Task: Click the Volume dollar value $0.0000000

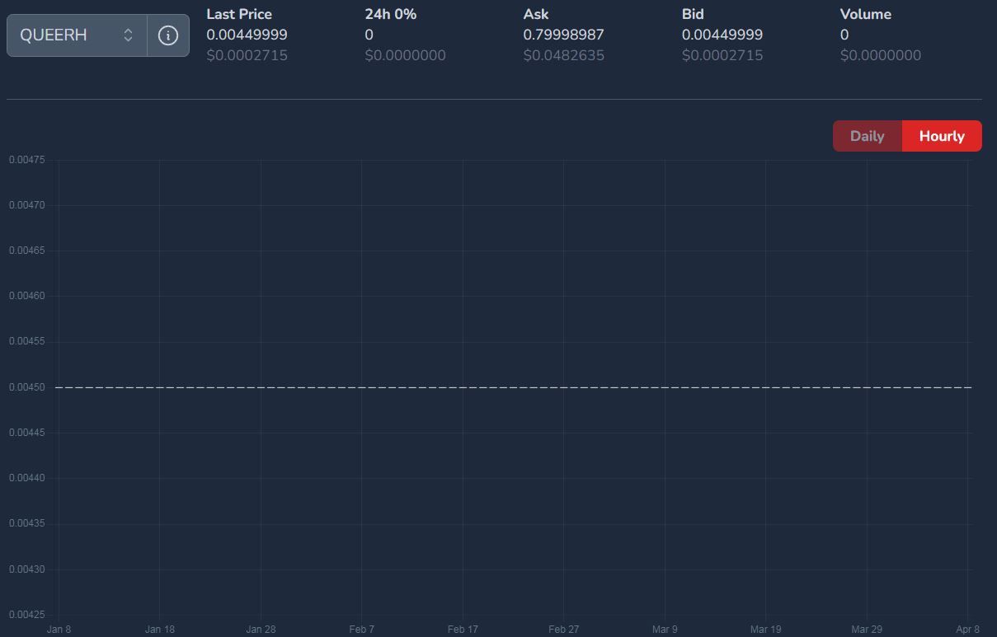Action: 880,55
